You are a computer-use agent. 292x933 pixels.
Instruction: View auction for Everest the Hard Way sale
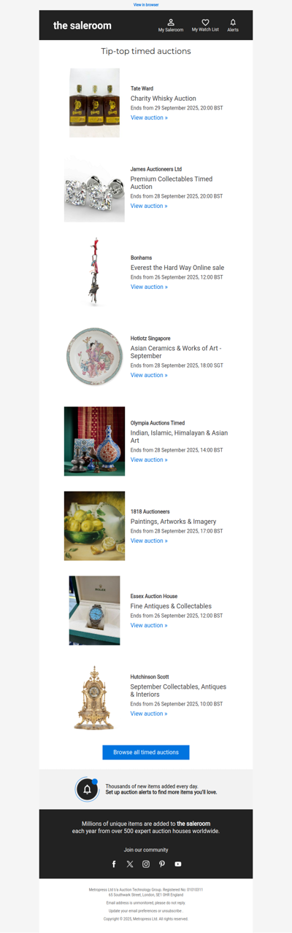pyautogui.click(x=149, y=287)
